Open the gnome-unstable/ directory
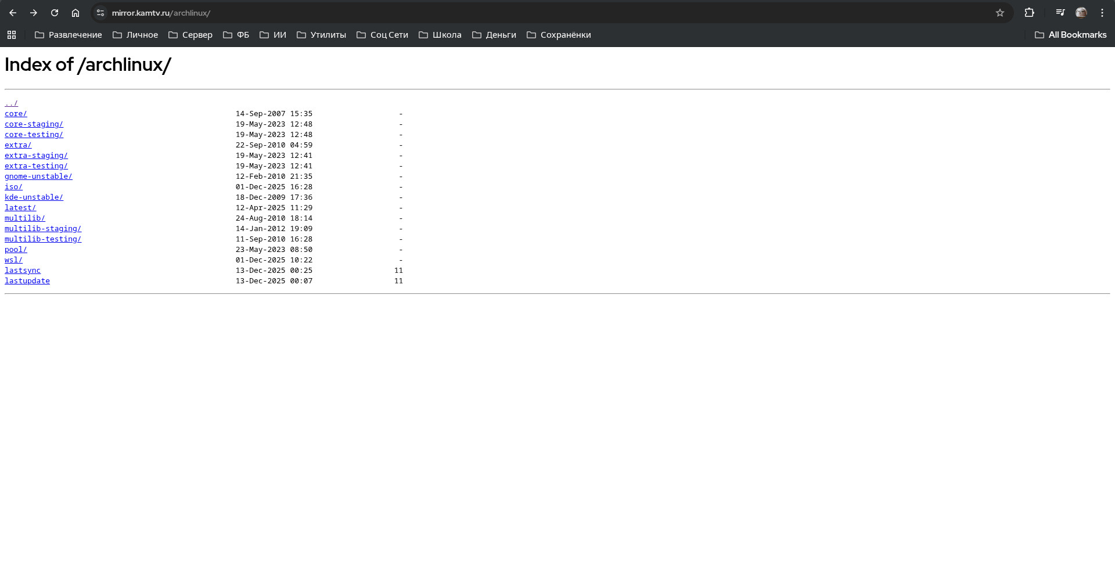This screenshot has width=1115, height=569. [38, 177]
